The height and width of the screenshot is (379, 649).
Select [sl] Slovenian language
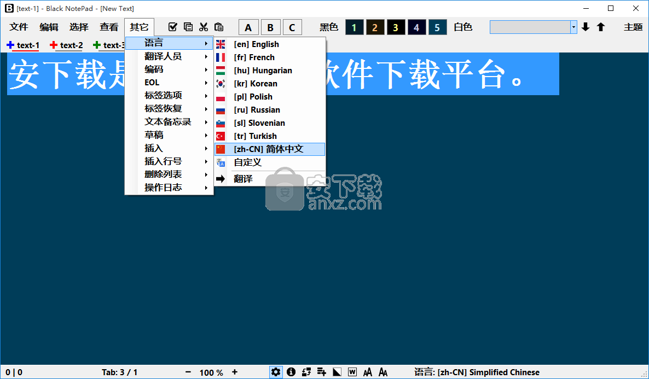click(269, 123)
